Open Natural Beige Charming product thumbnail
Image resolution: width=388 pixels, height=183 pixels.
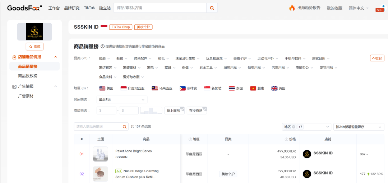(101, 174)
